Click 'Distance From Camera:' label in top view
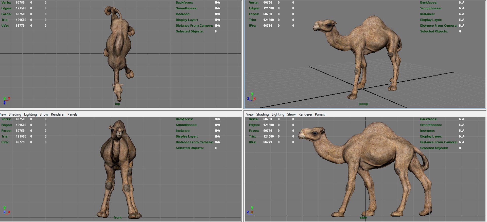The height and width of the screenshot is (222, 487). click(194, 26)
